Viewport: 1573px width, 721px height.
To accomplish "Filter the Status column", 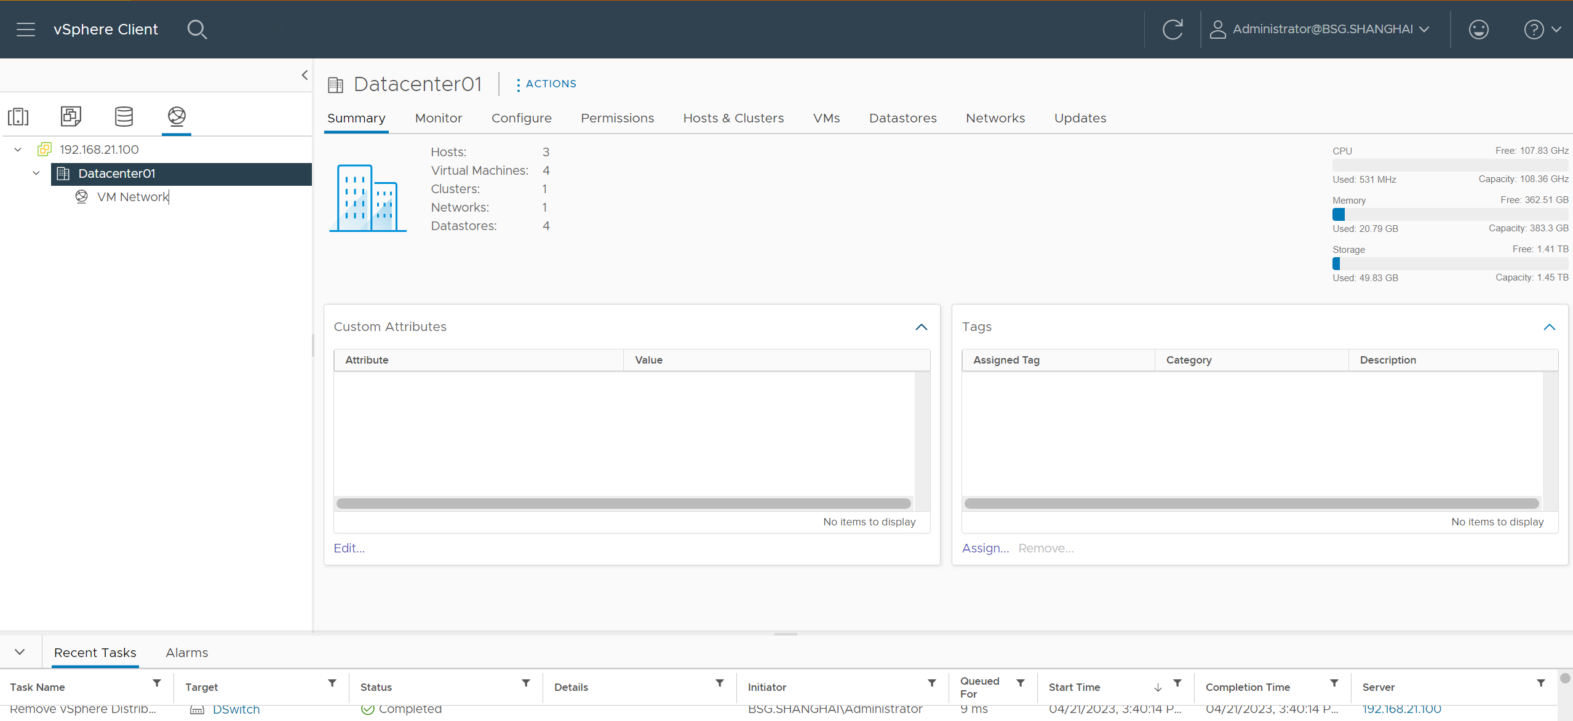I will coord(526,683).
